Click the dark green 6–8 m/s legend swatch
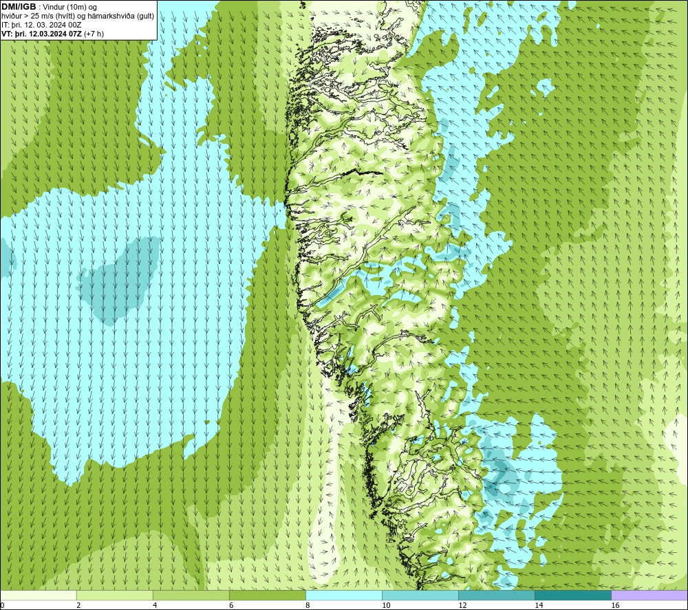Image resolution: width=688 pixels, height=610 pixels. [x=268, y=596]
